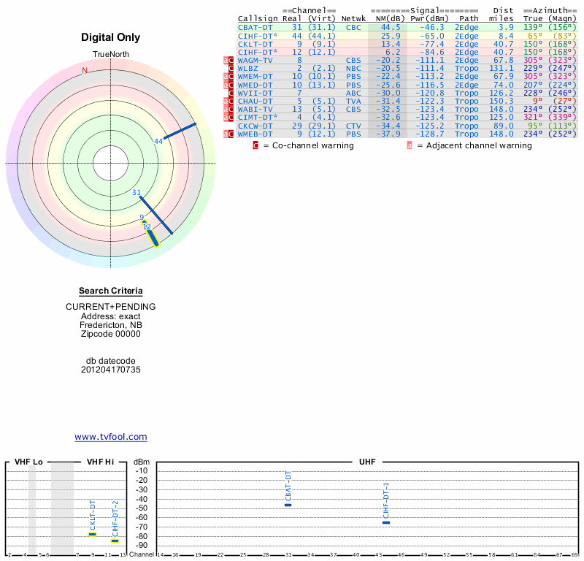
Task: Click the Search Criteria heading
Action: tap(111, 291)
